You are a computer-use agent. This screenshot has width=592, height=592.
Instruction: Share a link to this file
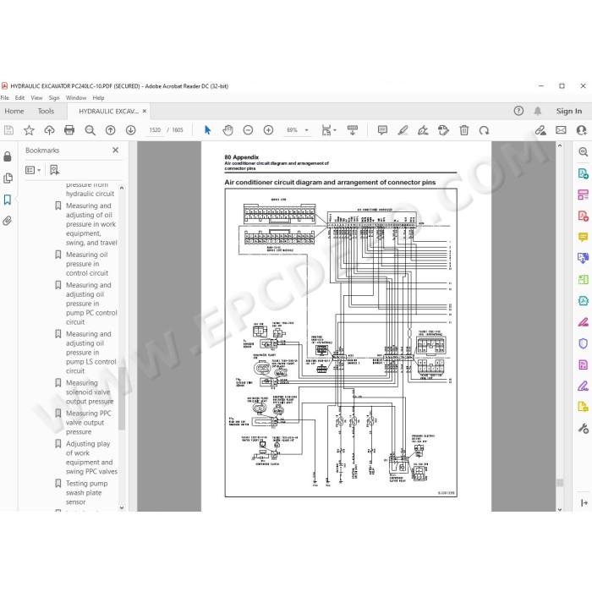(x=540, y=130)
